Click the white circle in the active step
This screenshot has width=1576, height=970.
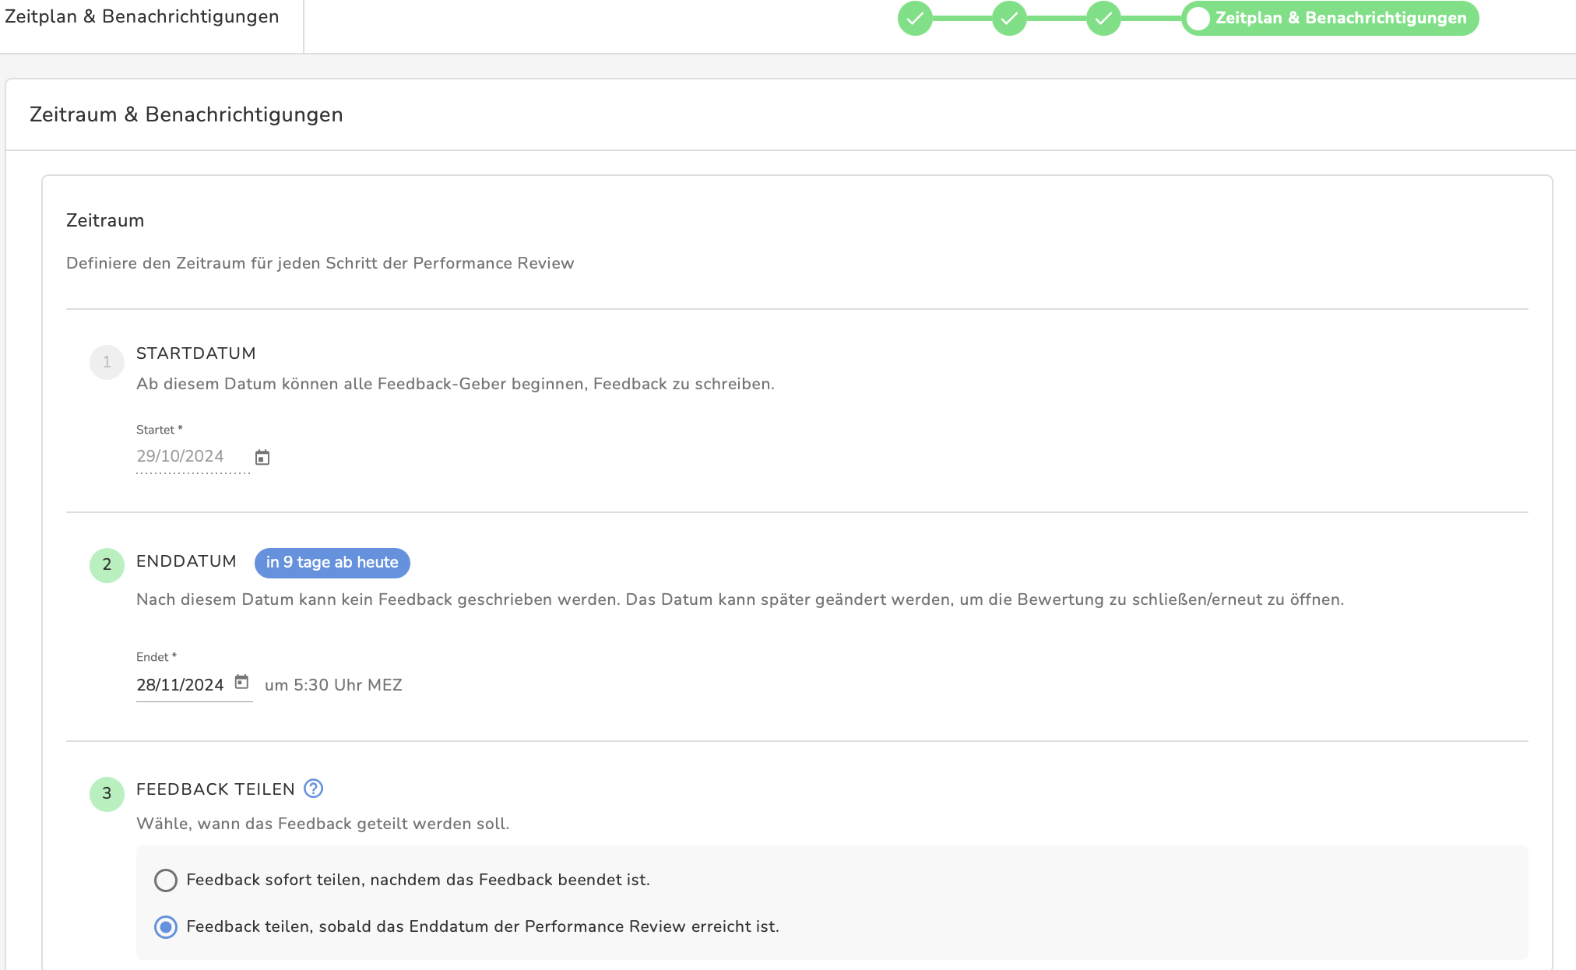tap(1198, 18)
